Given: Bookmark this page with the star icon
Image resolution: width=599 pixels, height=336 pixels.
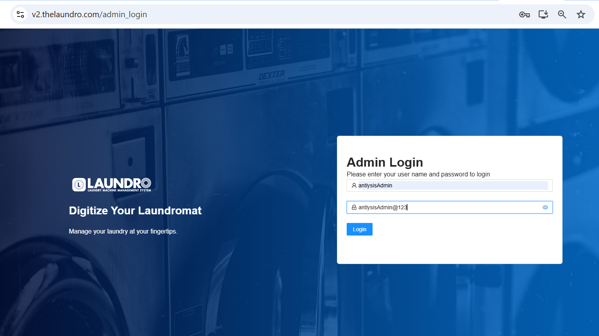Looking at the screenshot, I should pyautogui.click(x=581, y=14).
